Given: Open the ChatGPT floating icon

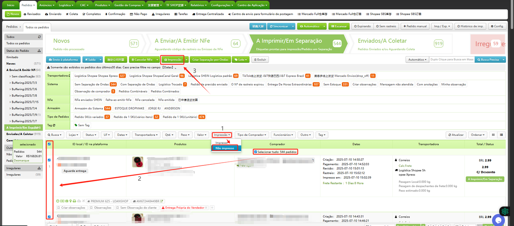Looking at the screenshot, I should [505, 211].
